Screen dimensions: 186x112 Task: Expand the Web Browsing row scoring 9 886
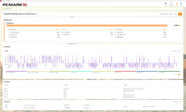click(x=9, y=37)
